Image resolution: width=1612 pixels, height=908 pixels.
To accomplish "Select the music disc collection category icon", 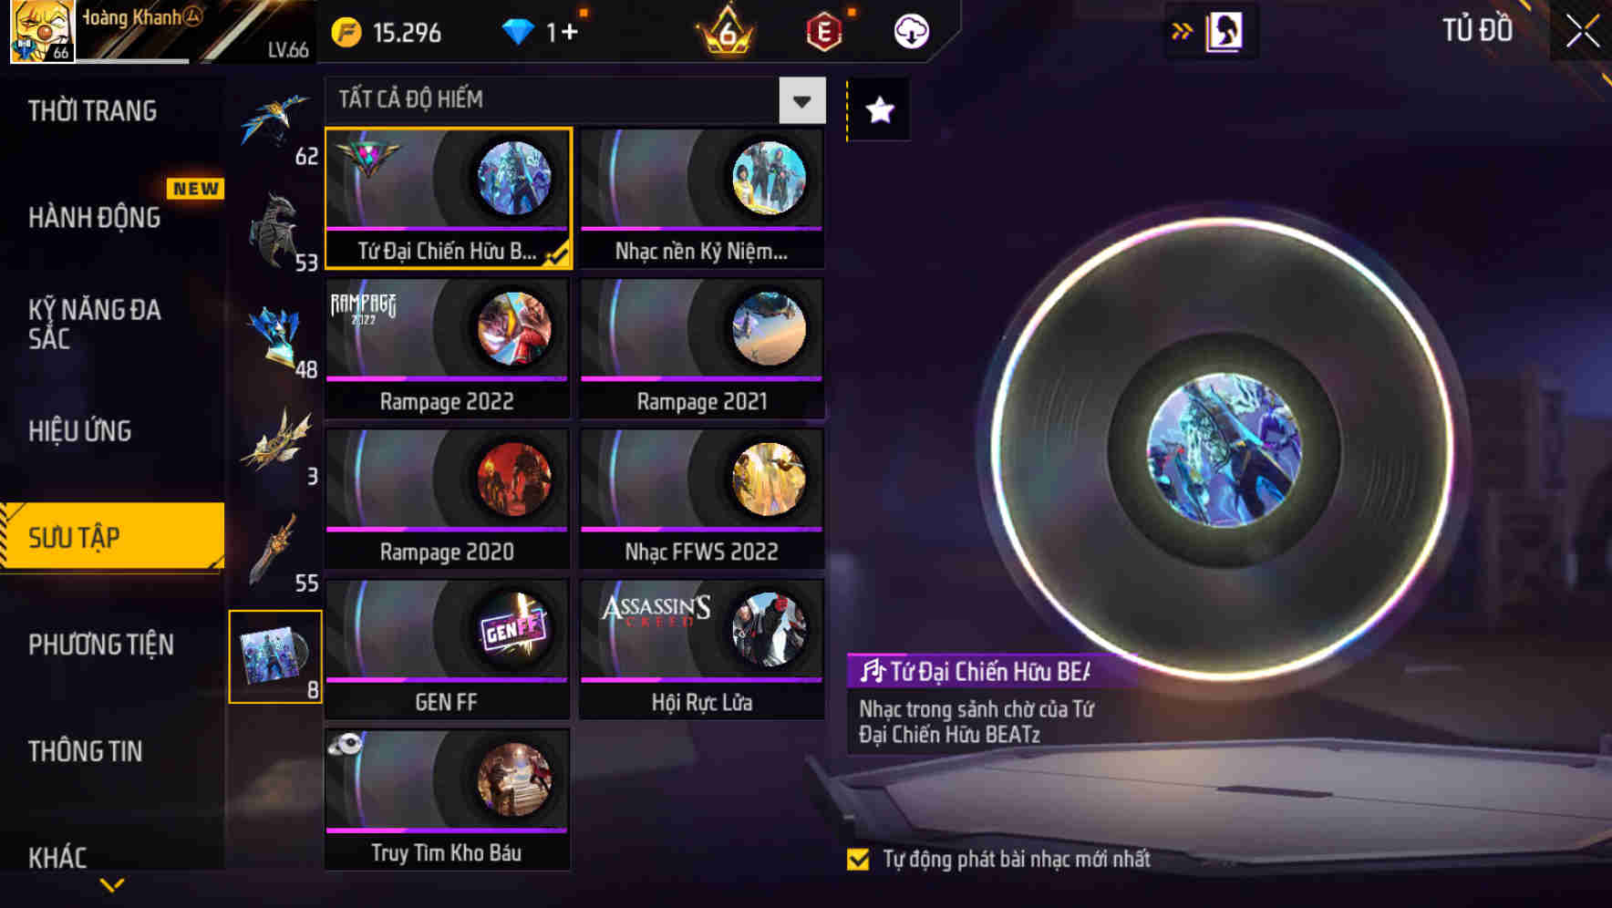I will 274,656.
